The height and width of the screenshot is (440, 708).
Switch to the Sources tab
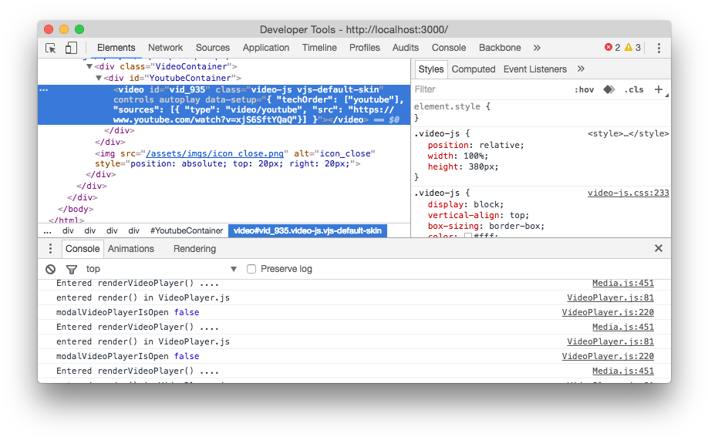213,48
